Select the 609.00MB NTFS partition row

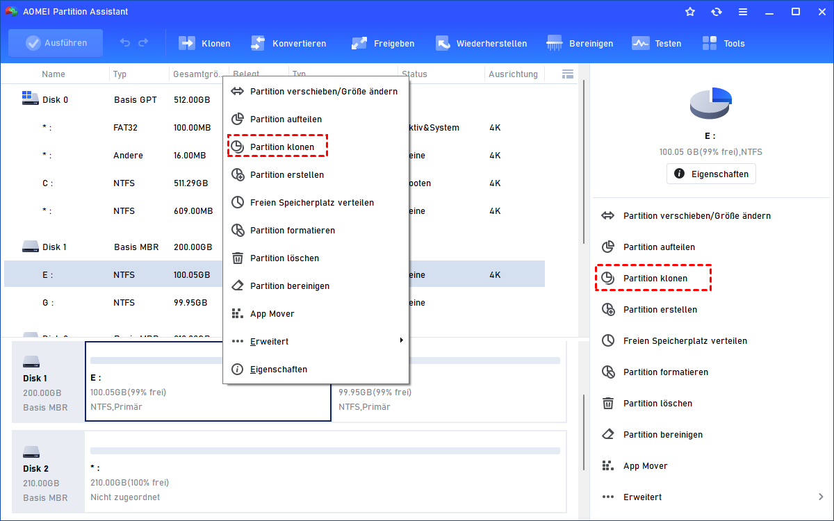[275, 211]
